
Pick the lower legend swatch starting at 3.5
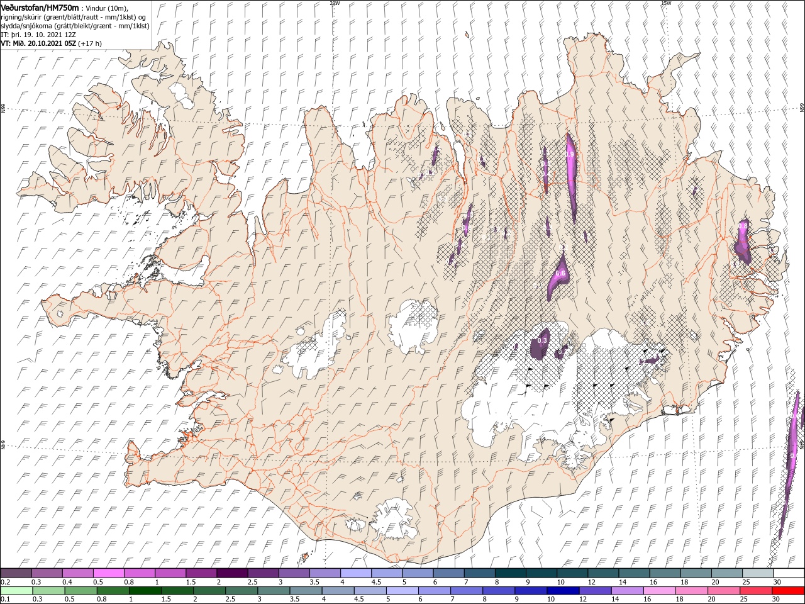tap(305, 591)
